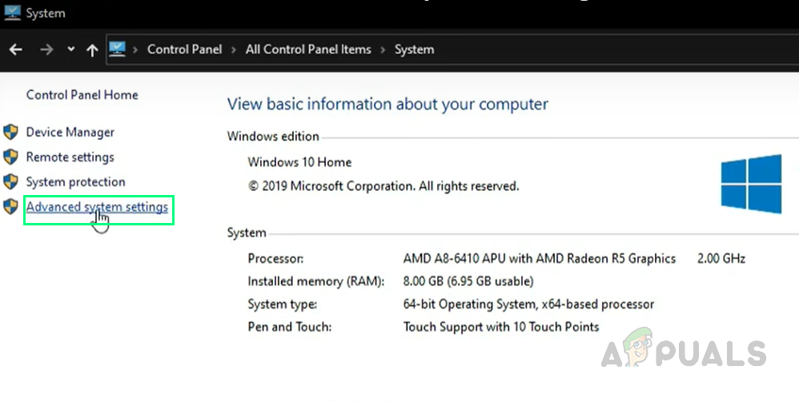Go back using the back arrow
The width and height of the screenshot is (799, 402).
16,50
